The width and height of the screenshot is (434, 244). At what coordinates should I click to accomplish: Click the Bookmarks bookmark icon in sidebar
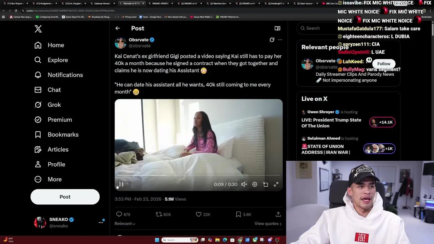click(38, 135)
